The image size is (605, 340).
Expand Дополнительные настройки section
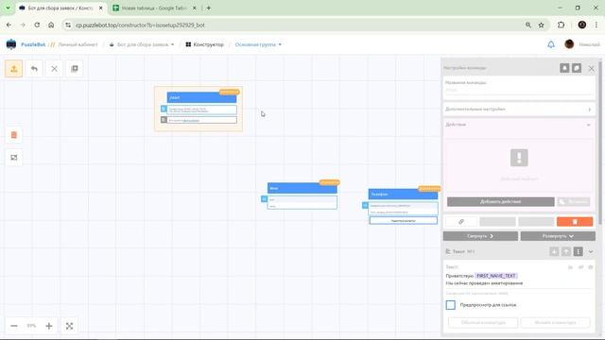[519, 110]
